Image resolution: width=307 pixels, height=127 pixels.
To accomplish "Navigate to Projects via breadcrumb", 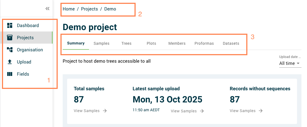I will coord(89,9).
